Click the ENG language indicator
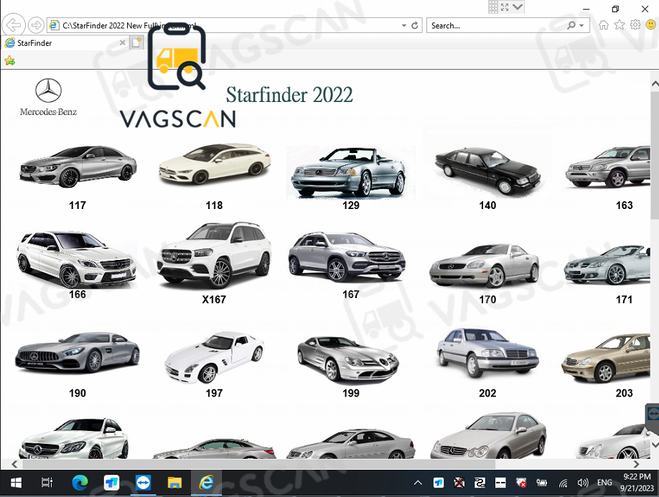Viewport: 659px width, 497px height. pos(604,483)
